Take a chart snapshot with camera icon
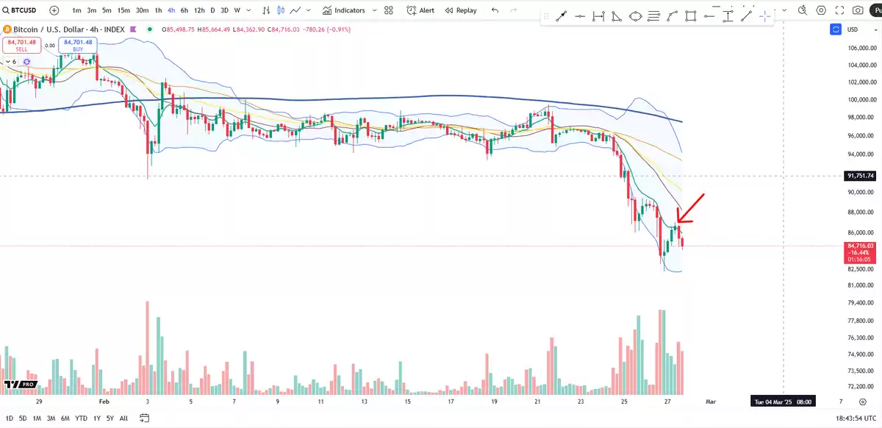 (x=858, y=10)
